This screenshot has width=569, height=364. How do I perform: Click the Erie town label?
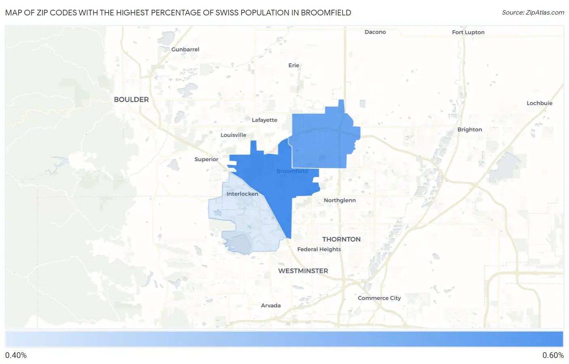(294, 65)
